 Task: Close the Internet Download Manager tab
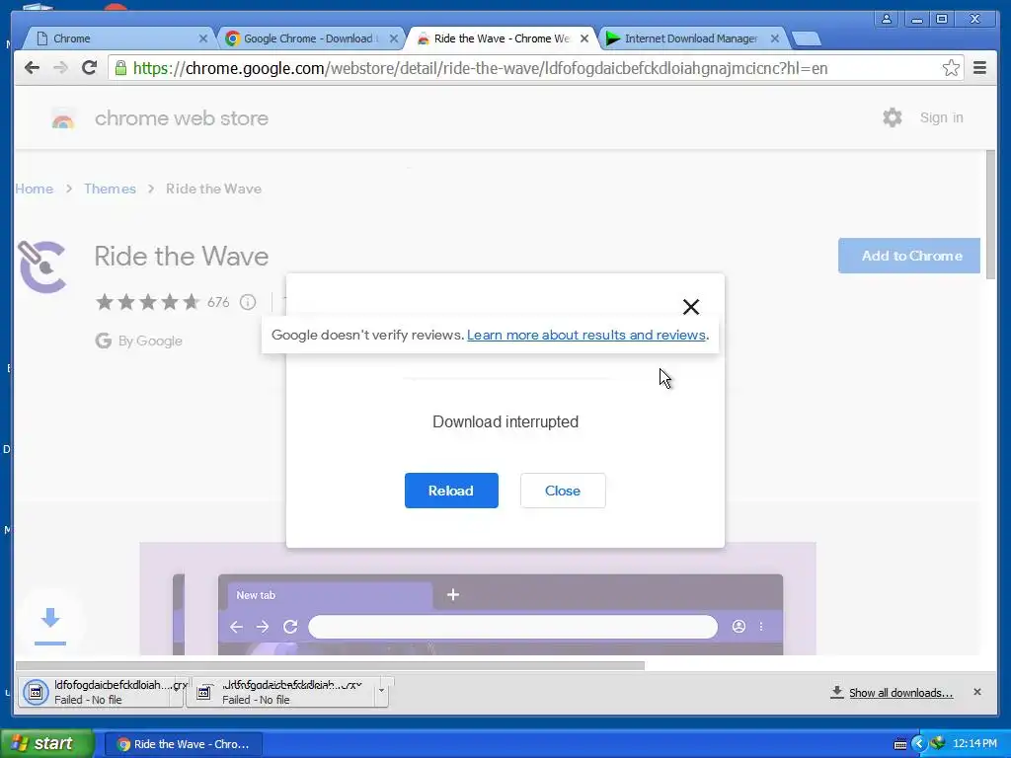(775, 38)
